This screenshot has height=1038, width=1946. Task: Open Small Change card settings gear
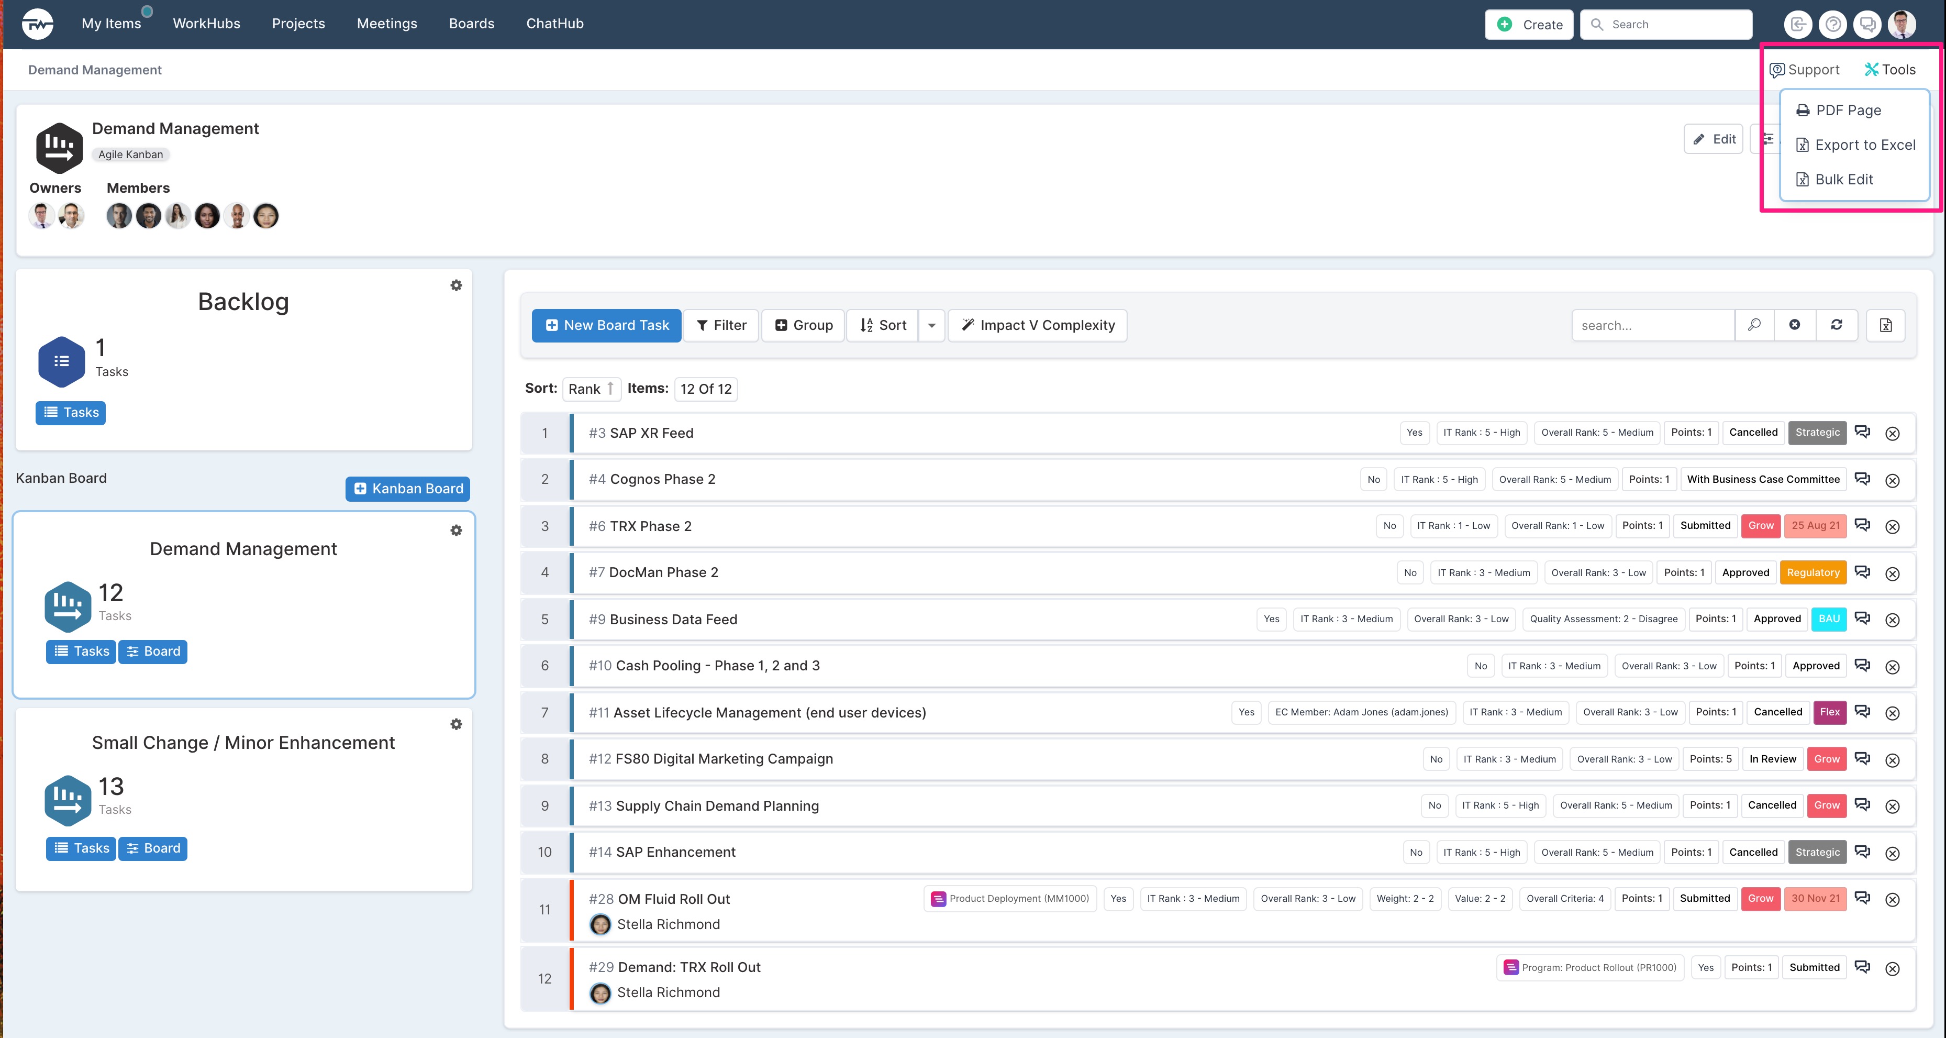pos(457,724)
